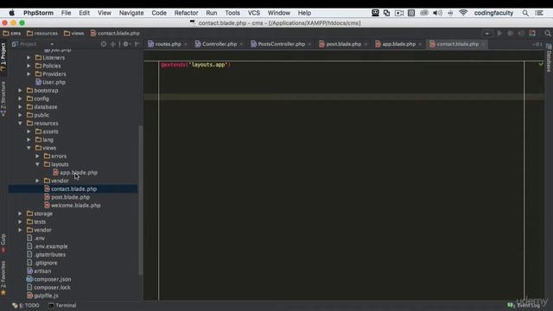
Task: Open the TODO tool window
Action: point(26,305)
